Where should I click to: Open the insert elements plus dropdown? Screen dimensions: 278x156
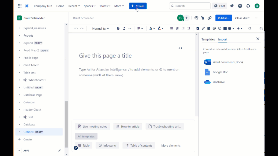click(x=240, y=28)
